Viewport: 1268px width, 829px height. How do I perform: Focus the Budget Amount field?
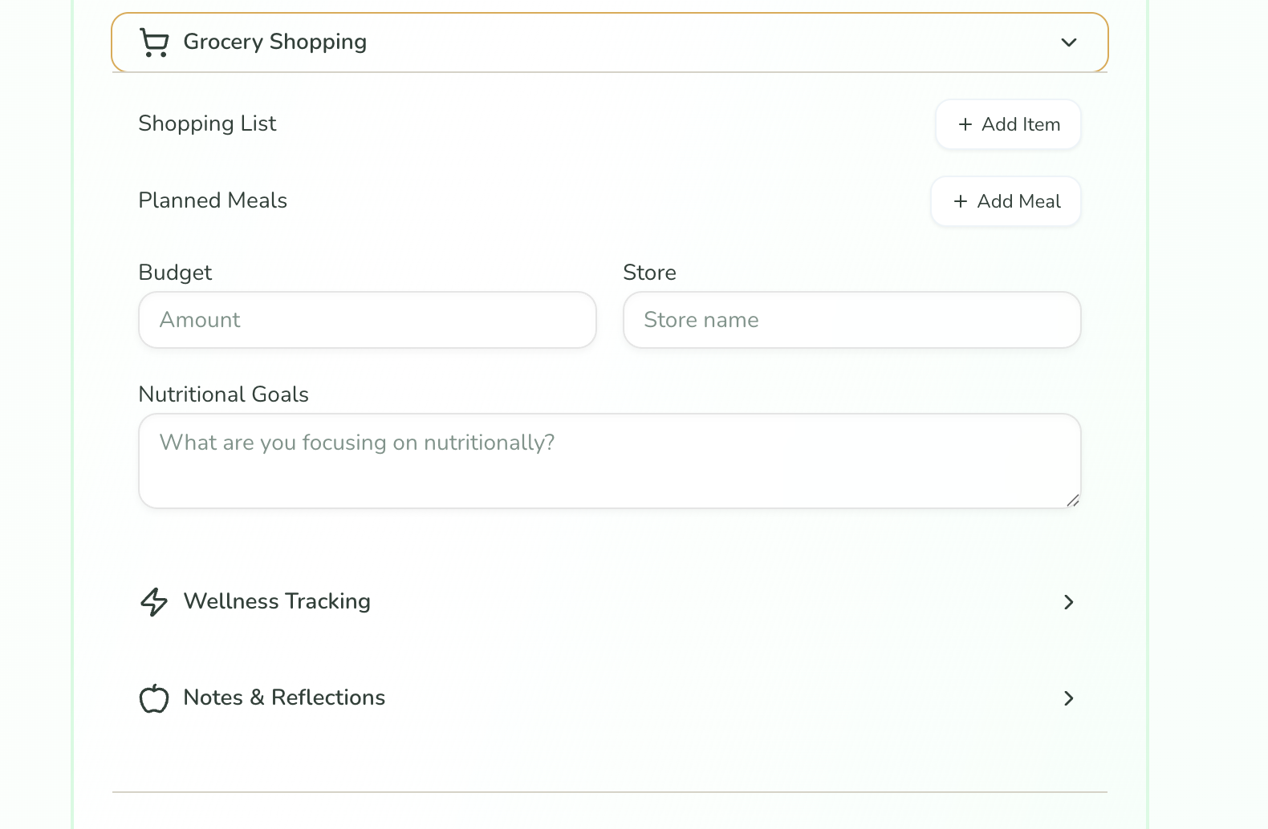367,320
